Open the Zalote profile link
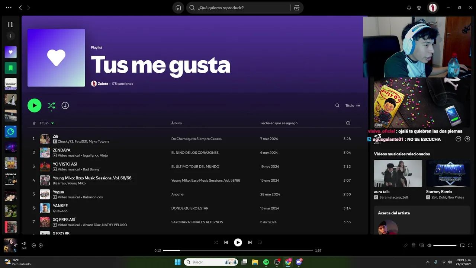Viewport: 476px width, 268px height. pos(103,84)
